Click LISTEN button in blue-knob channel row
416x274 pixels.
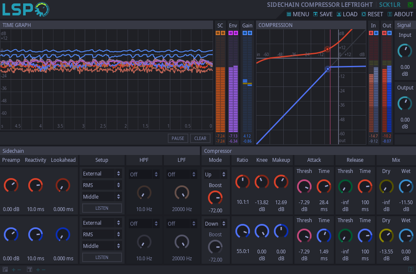click(102, 257)
